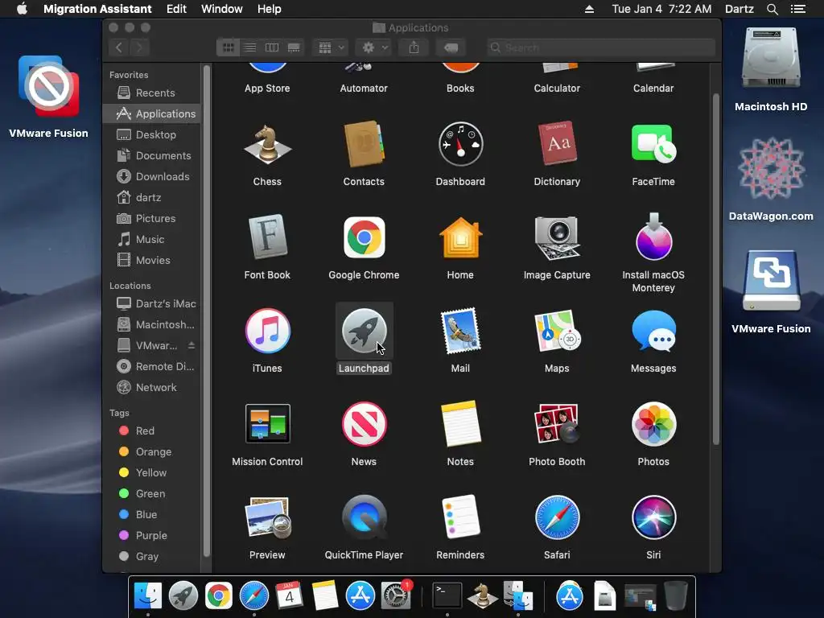Select Network in Finder sidebar
The width and height of the screenshot is (824, 618).
click(x=151, y=387)
